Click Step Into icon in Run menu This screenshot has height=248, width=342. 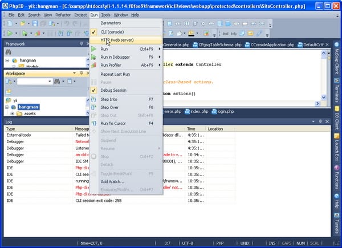(x=93, y=99)
